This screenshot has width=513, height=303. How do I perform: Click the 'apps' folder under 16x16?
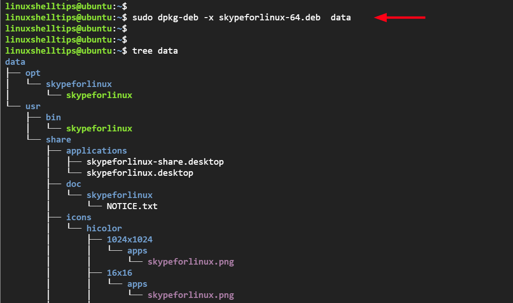coord(137,284)
